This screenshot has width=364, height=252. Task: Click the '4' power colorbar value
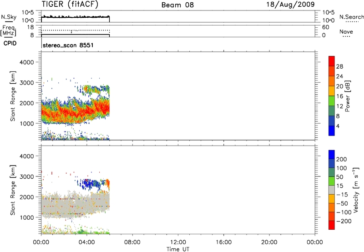[338, 126]
